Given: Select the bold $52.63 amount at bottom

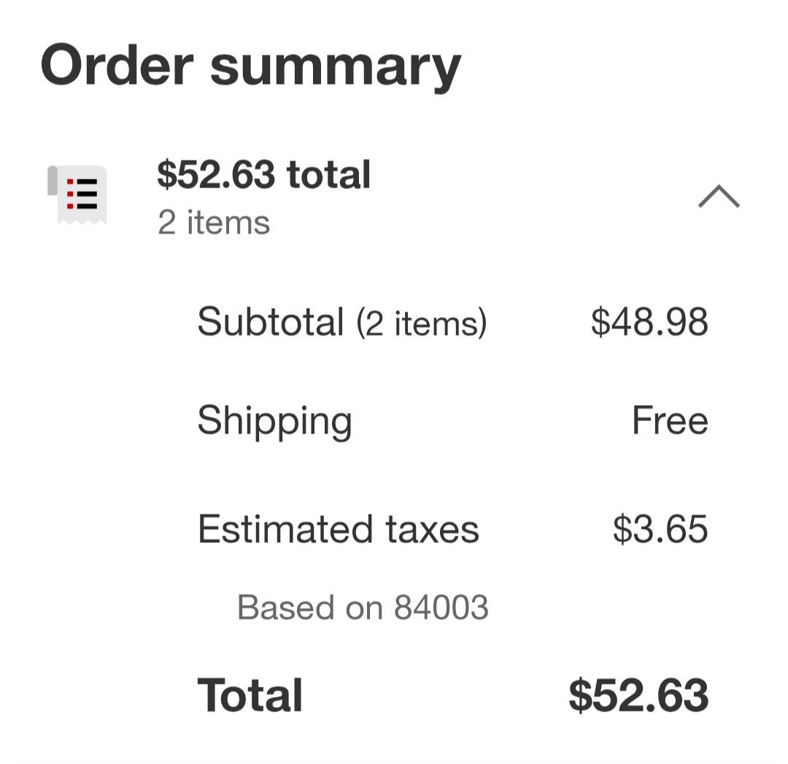Looking at the screenshot, I should coord(638,695).
